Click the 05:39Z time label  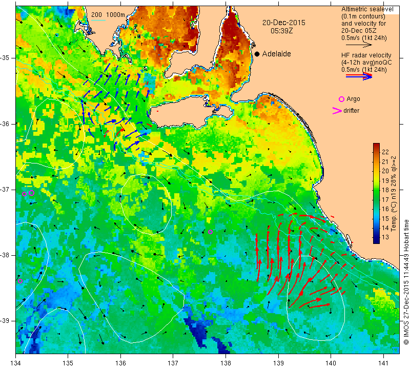(x=281, y=31)
